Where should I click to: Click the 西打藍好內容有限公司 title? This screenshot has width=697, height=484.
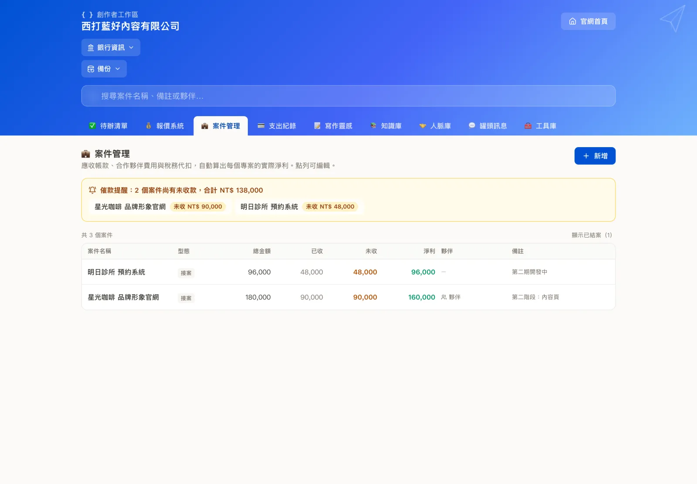point(130,26)
